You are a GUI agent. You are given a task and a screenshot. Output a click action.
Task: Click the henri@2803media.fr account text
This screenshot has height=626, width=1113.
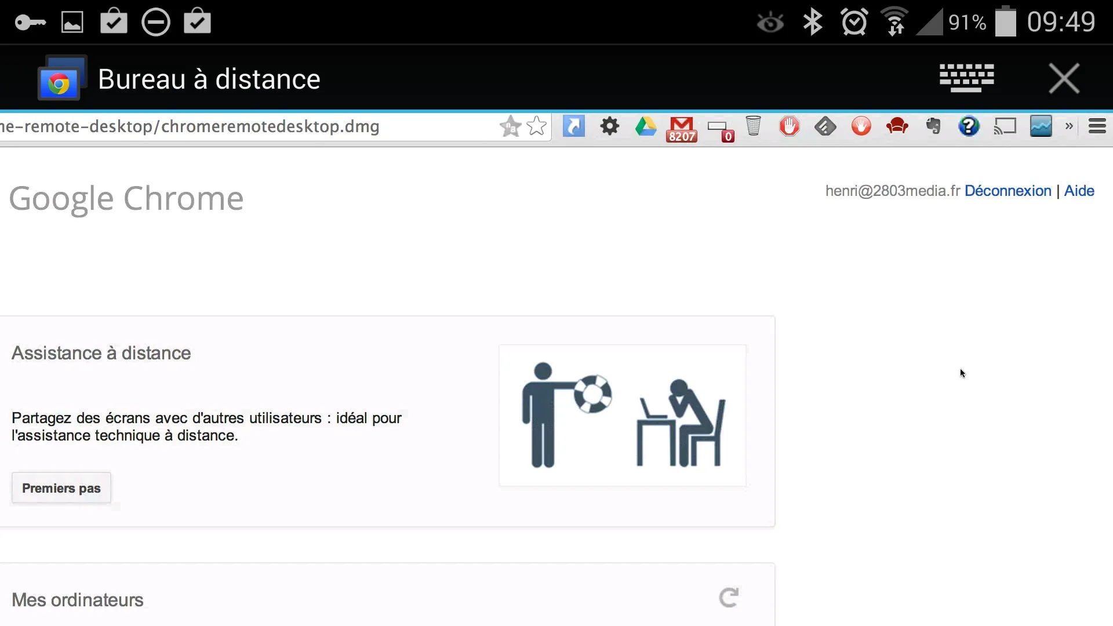pyautogui.click(x=893, y=191)
